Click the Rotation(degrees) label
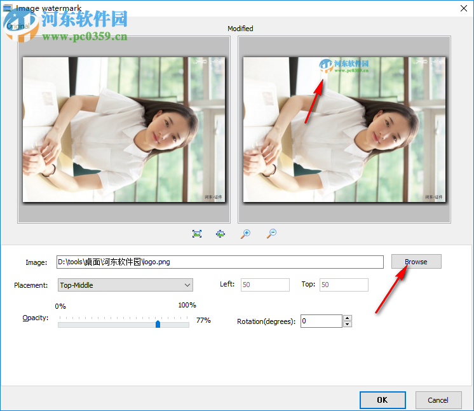This screenshot has width=474, height=411. pyautogui.click(x=266, y=321)
